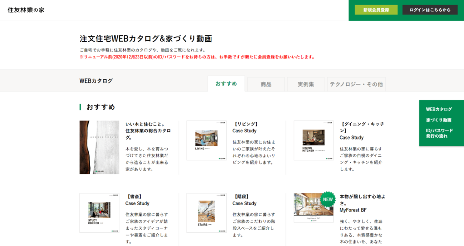
Task: Click the 【階段】 Case Study title
Action: [244, 200]
